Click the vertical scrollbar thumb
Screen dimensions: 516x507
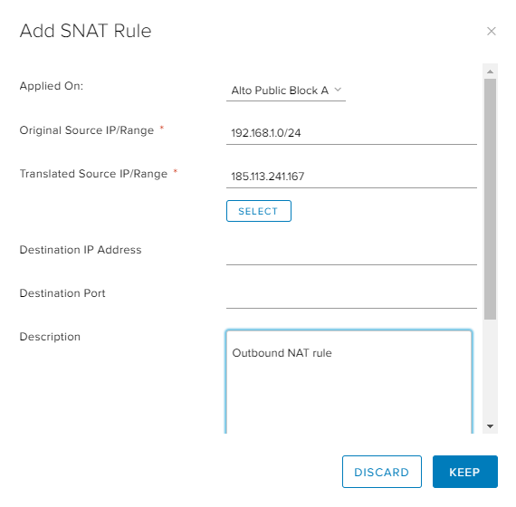(x=490, y=199)
